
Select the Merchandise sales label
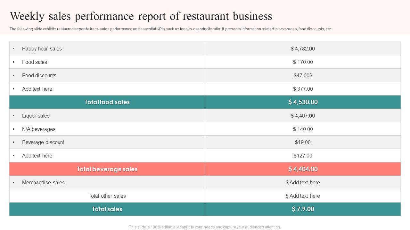(x=43, y=183)
